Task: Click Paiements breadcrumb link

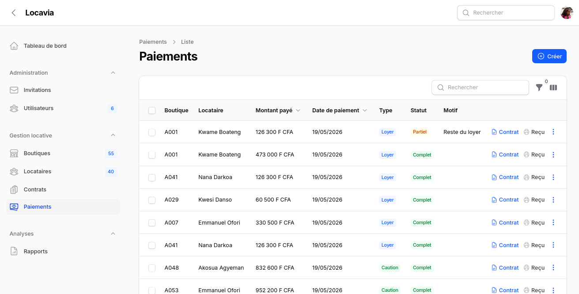Action: [x=153, y=42]
